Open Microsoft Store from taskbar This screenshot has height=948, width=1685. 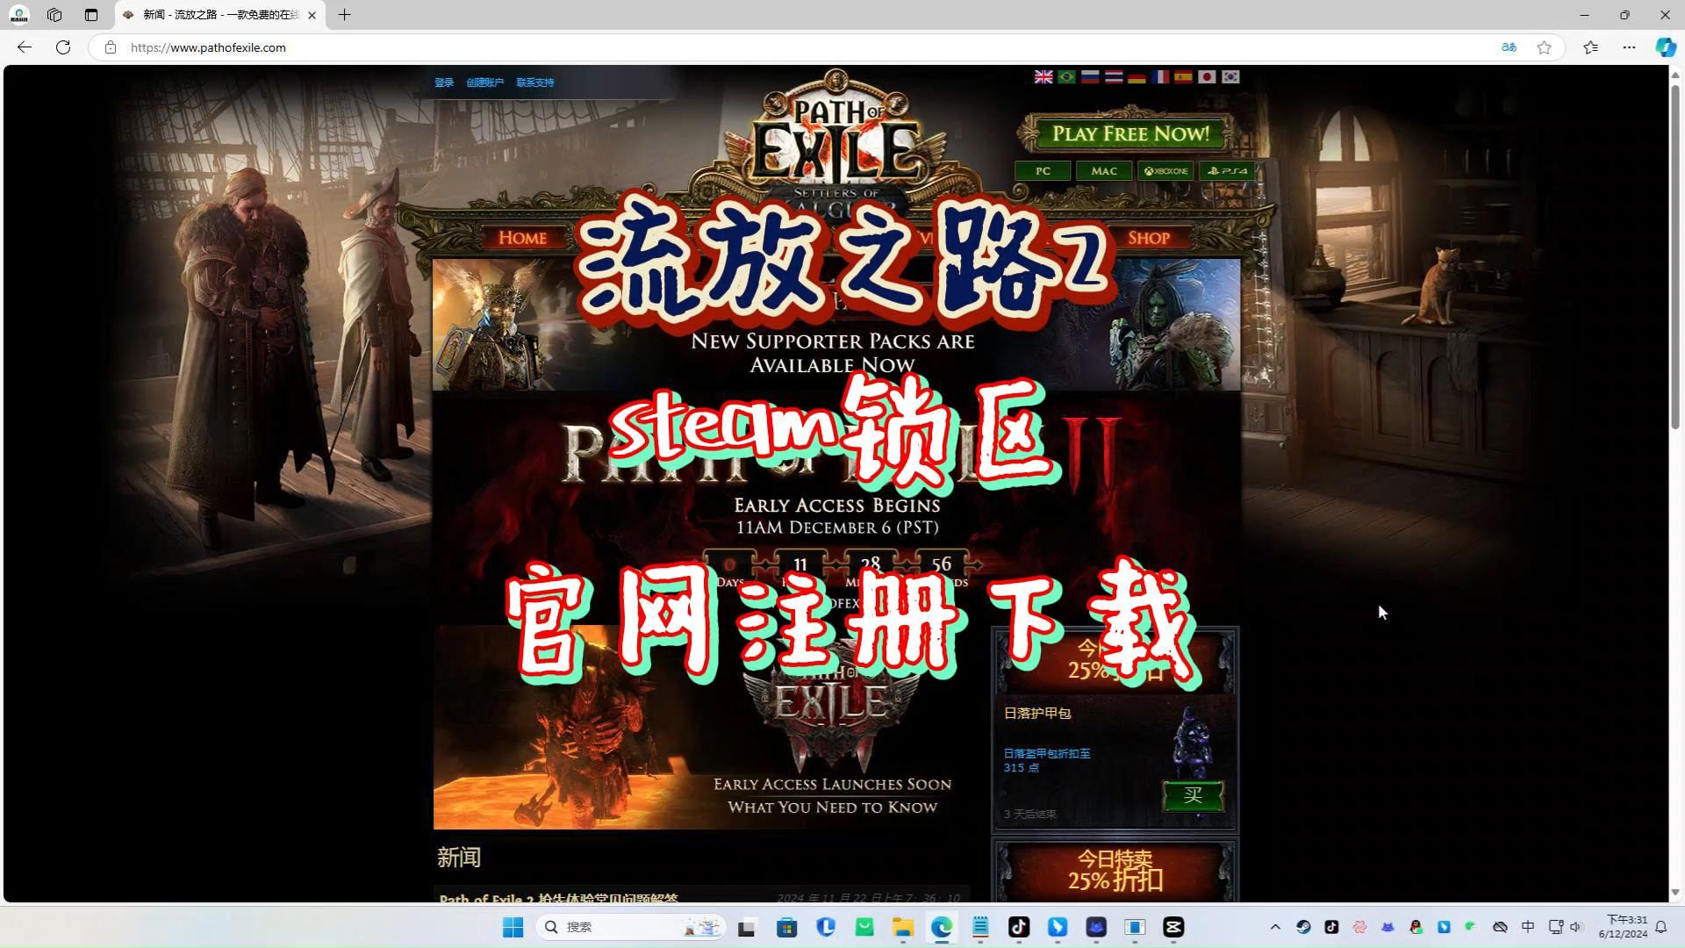(787, 927)
